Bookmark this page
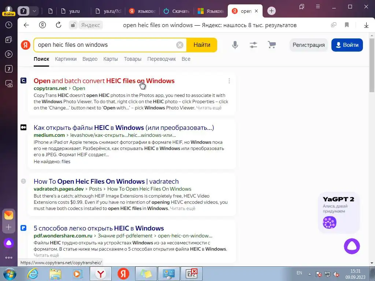375x281 pixels. [347, 25]
